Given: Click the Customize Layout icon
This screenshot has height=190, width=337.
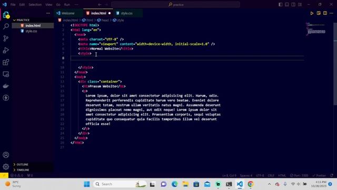Looking at the screenshot, I should coord(300,5).
